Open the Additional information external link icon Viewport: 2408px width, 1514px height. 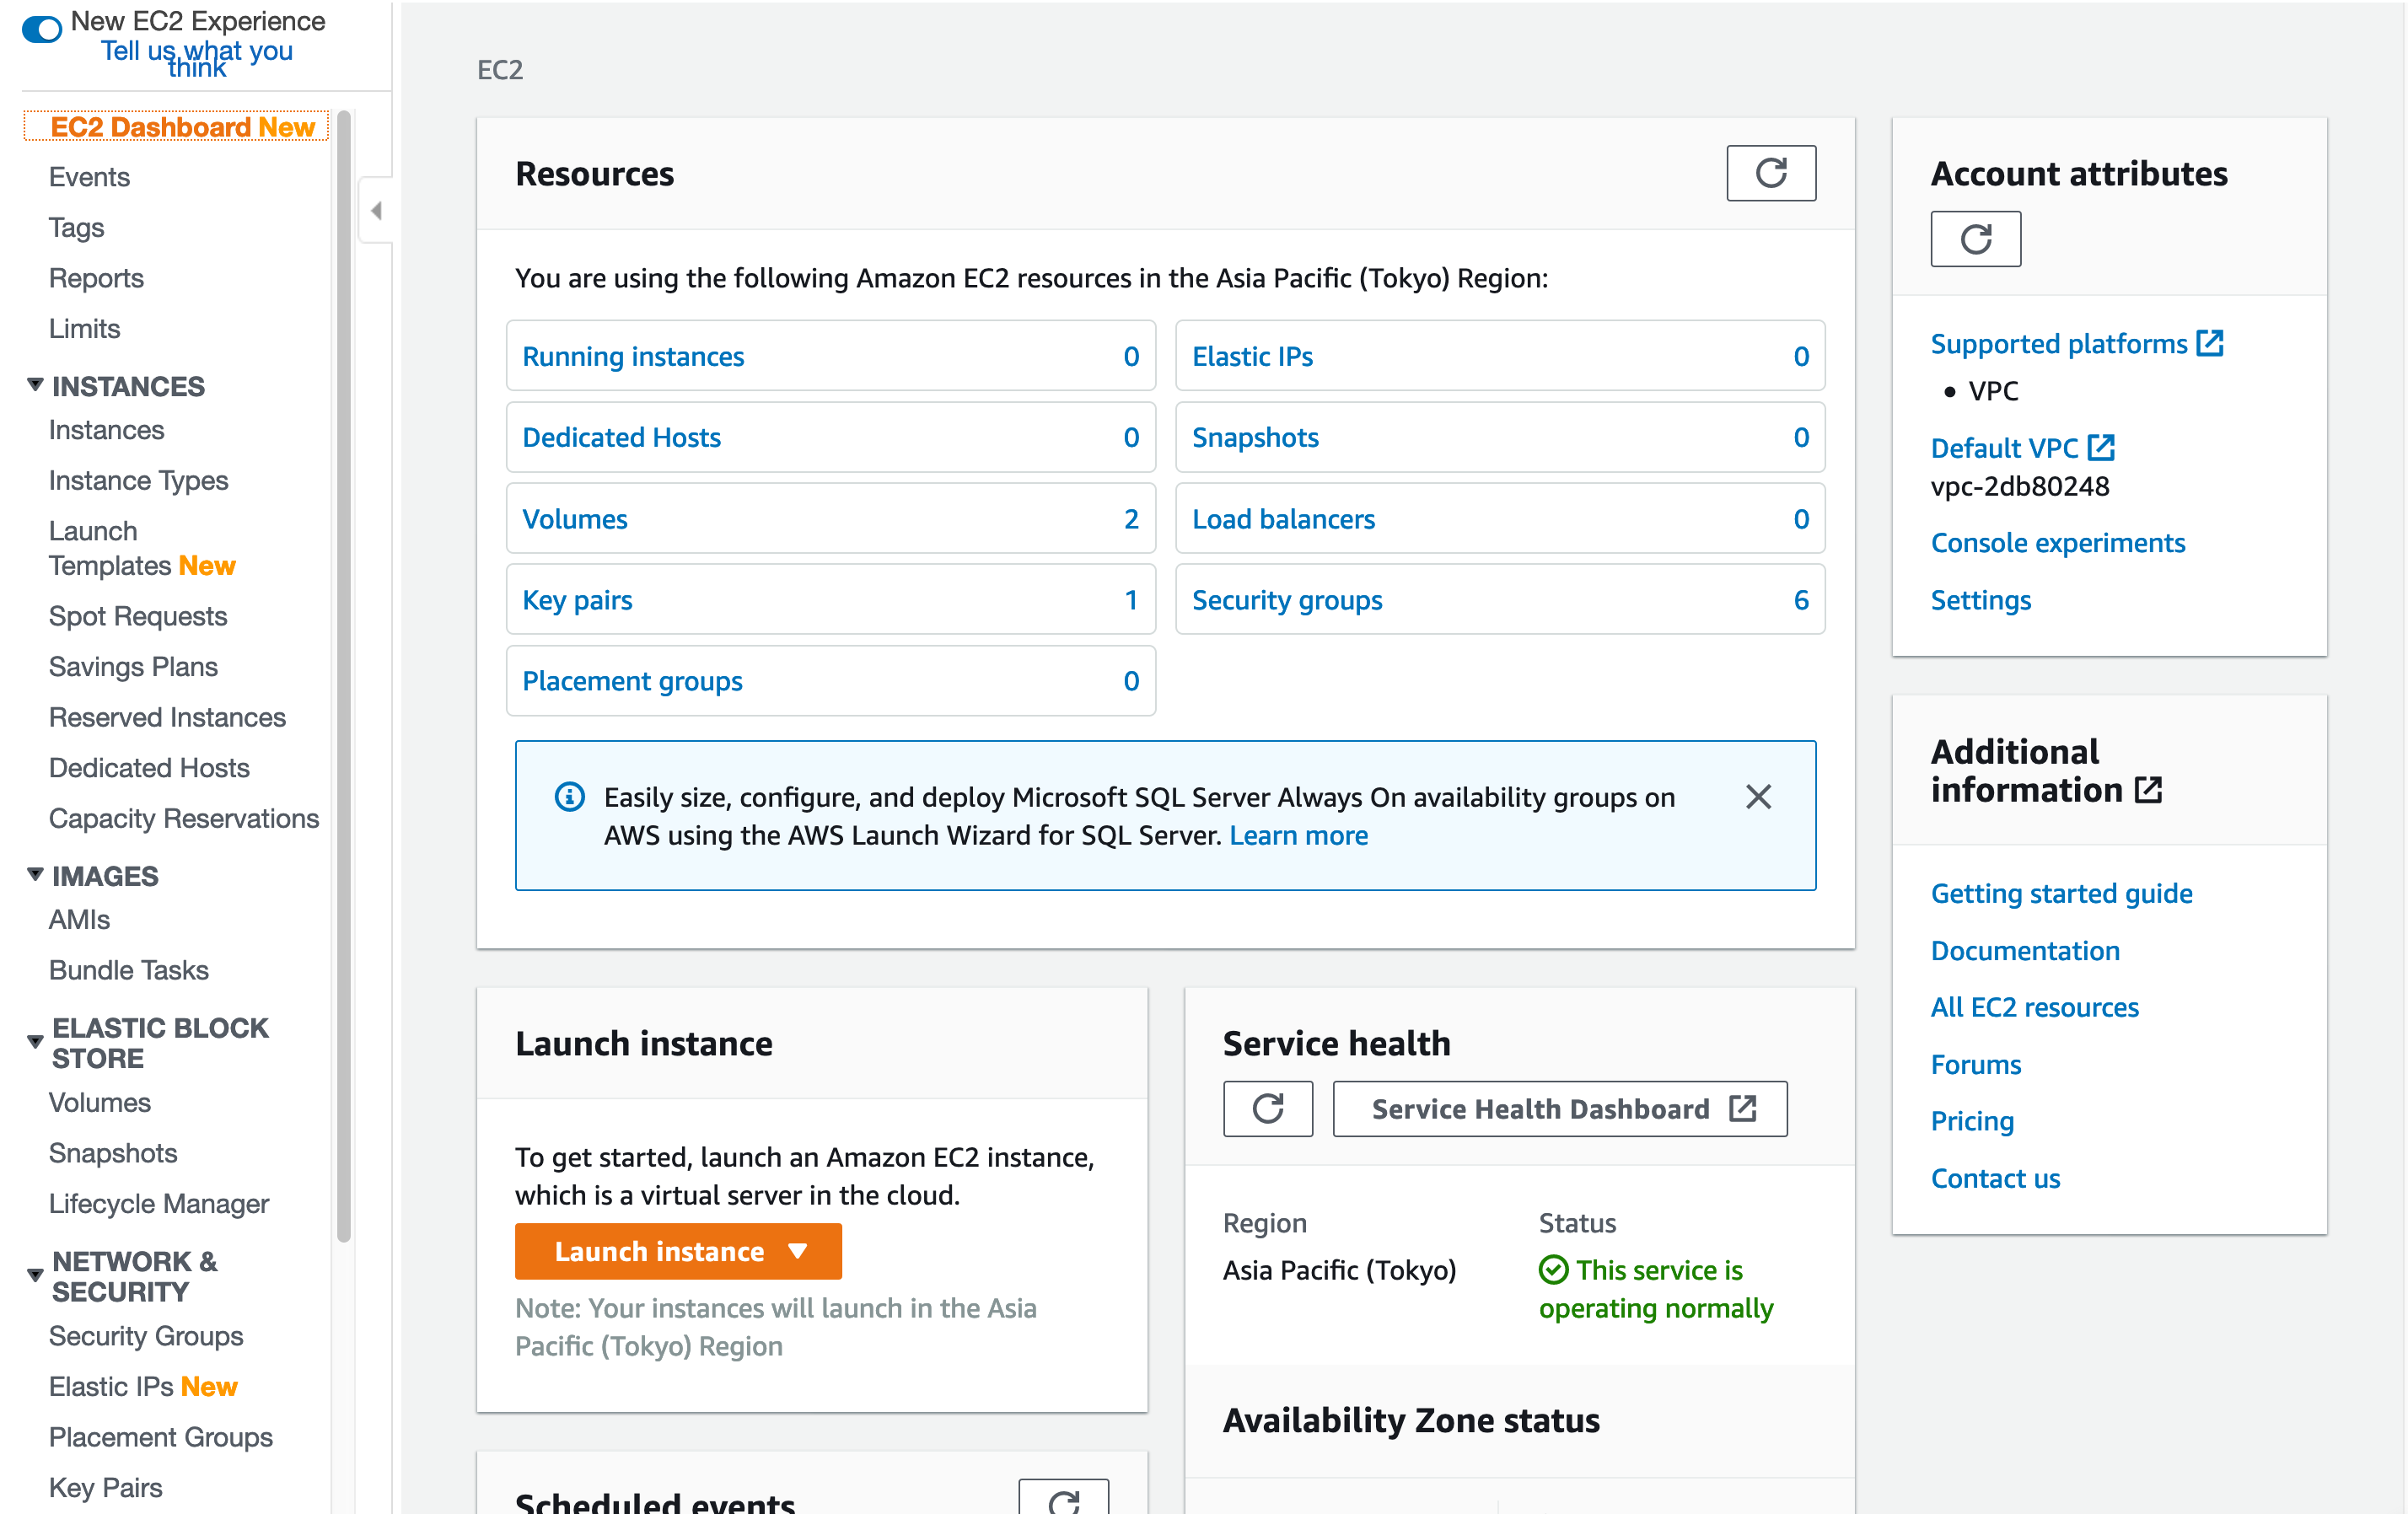pyautogui.click(x=2148, y=790)
